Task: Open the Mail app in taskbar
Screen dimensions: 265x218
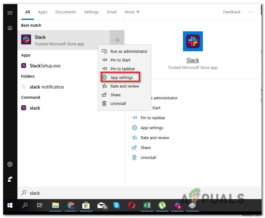Action: click(x=101, y=205)
